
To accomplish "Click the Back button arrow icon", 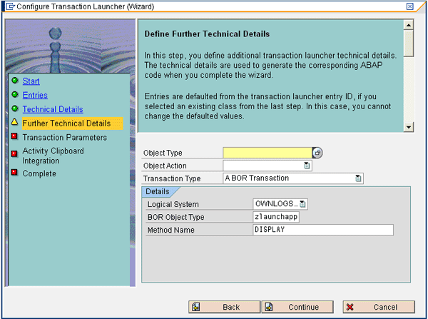I will click(195, 307).
